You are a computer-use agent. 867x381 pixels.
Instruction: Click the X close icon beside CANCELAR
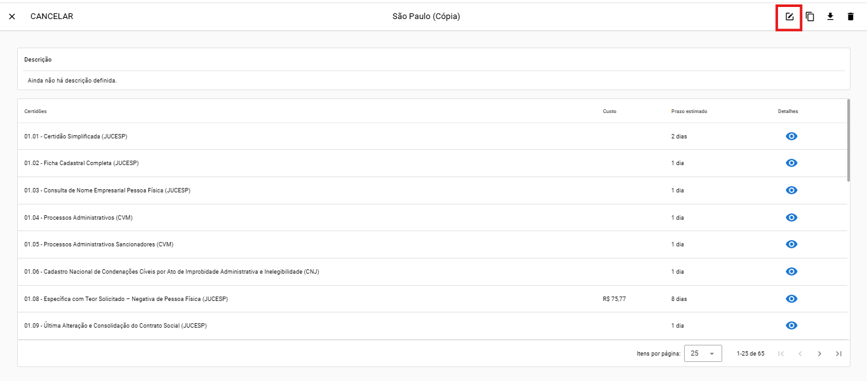pyautogui.click(x=12, y=17)
